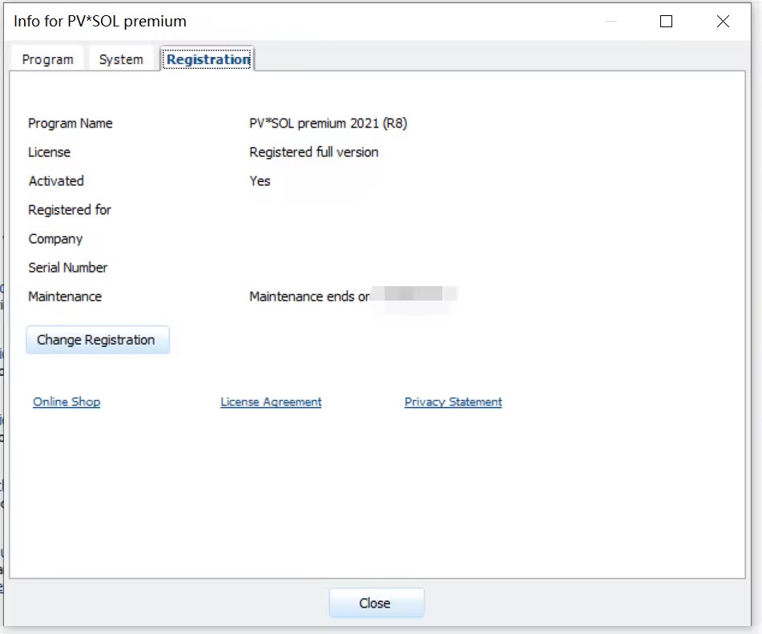The image size is (762, 634).
Task: Click the maximize window control
Action: 665,22
